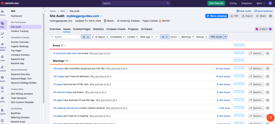Open the Copilot AI button

pos(263,29)
